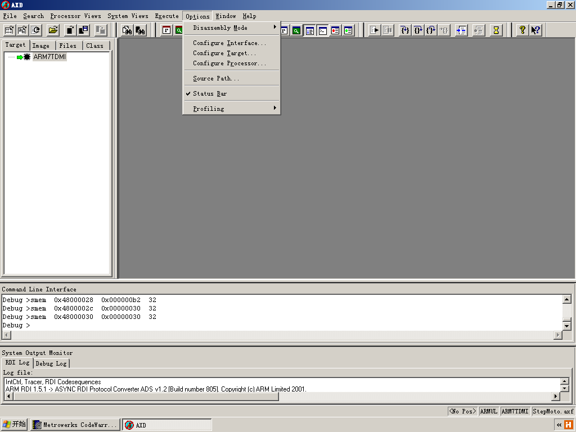Image resolution: width=576 pixels, height=432 pixels.
Task: Open the Breakpoints view icon with red dot
Action: tap(335, 30)
